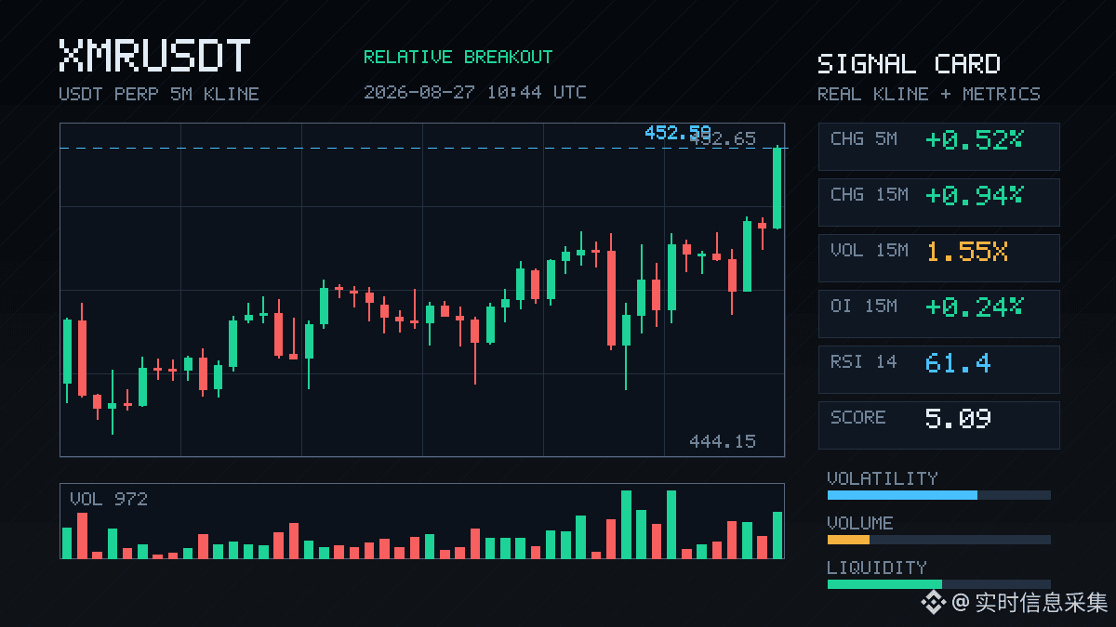Click the 2026-08-27 10:44 UTC timestamp

475,92
